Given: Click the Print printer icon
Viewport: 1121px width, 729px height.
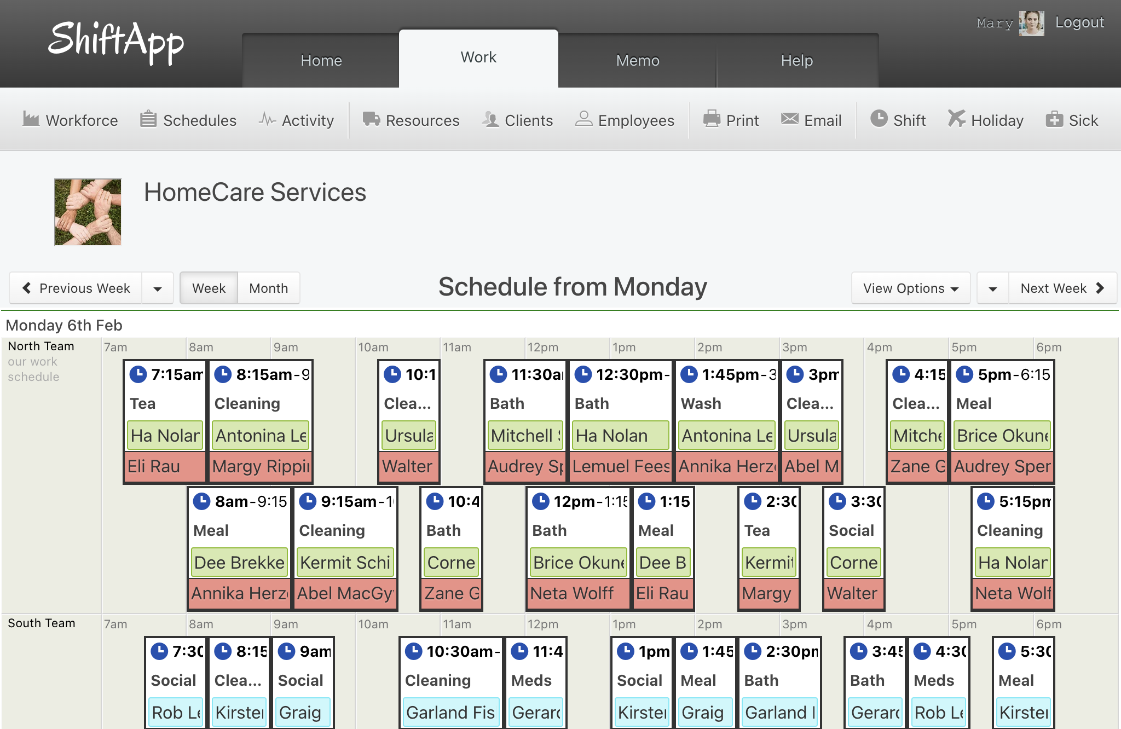Looking at the screenshot, I should tap(712, 119).
